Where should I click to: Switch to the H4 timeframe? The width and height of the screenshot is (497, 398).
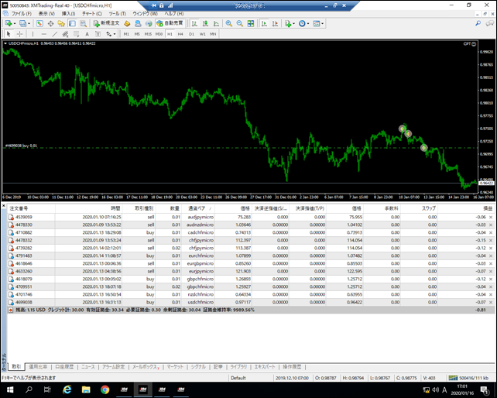point(180,34)
